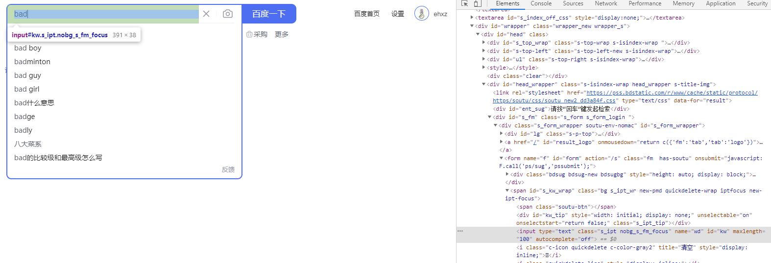Switch to the Console tab in DevTools

tap(541, 3)
